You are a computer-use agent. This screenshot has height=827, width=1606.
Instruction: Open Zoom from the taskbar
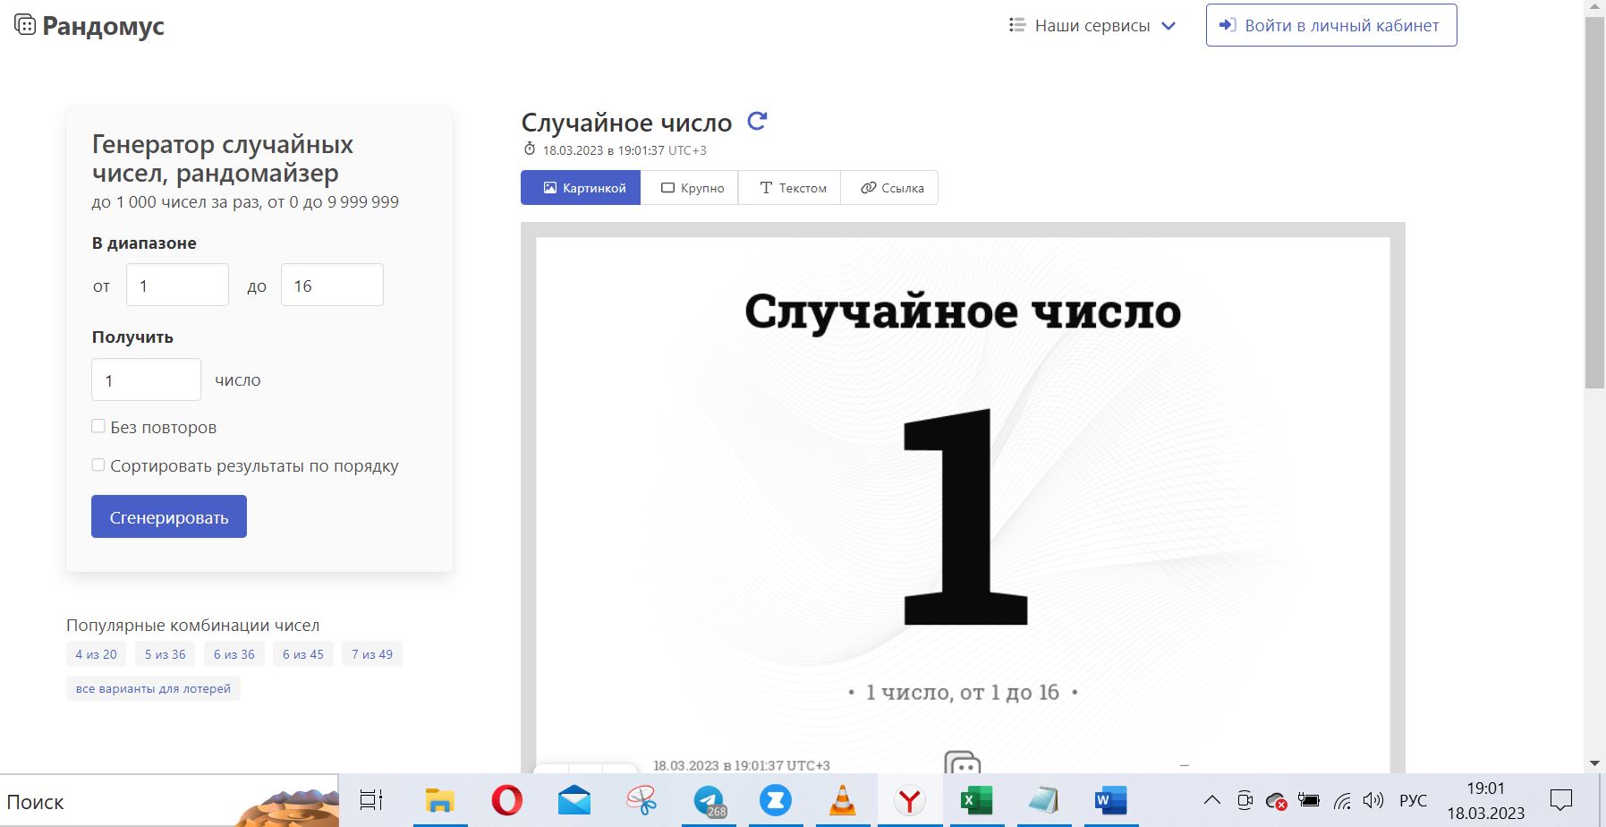click(x=776, y=800)
